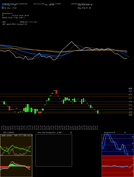Click 'ADX signal: SELL Growing @ 4%' text

15,24
